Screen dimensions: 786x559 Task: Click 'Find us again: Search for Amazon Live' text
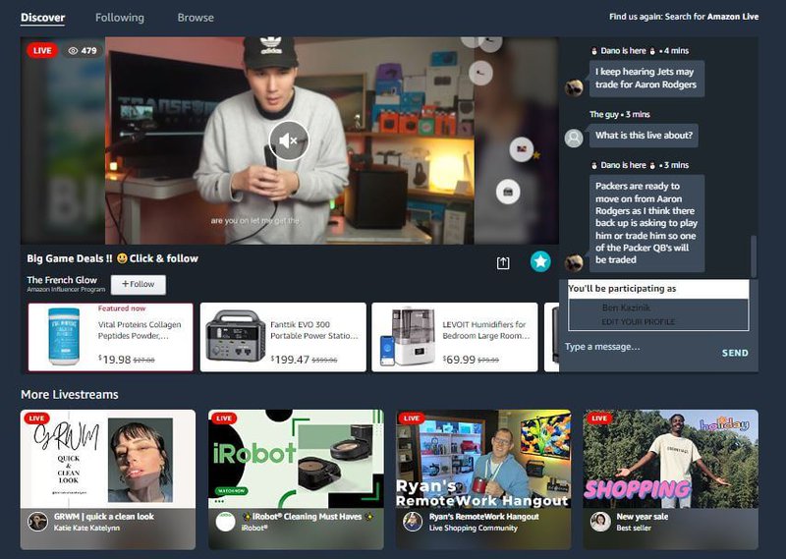pos(684,17)
